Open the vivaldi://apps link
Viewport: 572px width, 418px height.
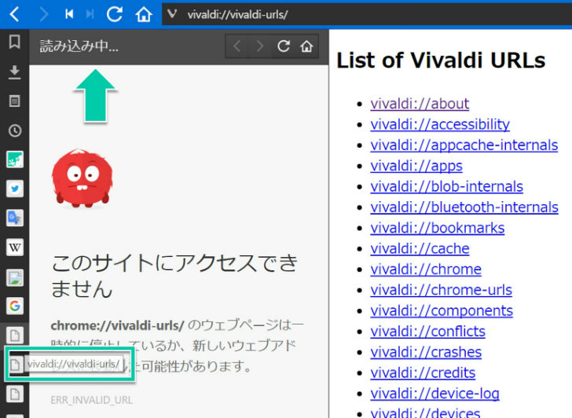pyautogui.click(x=416, y=166)
